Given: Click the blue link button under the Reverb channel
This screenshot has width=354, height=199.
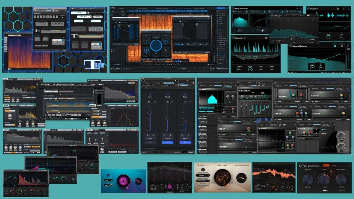Looking at the screenshot, I should [x=168, y=142].
